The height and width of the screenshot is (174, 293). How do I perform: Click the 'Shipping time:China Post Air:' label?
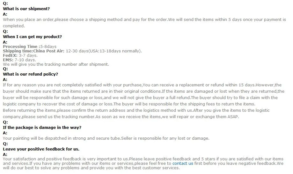(33, 51)
